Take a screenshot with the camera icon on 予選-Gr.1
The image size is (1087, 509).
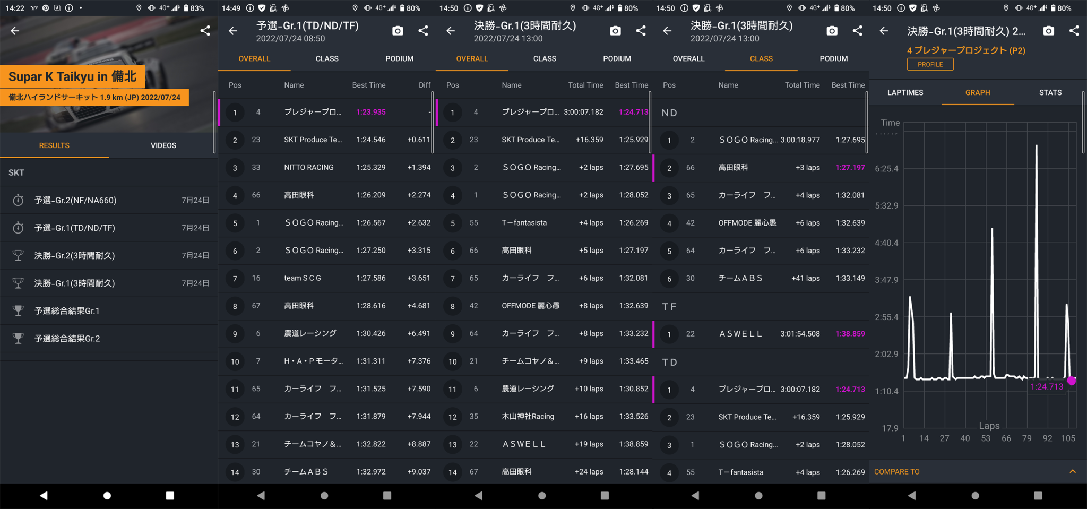click(397, 31)
